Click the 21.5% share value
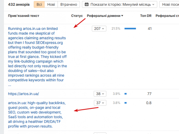 coord(116,29)
